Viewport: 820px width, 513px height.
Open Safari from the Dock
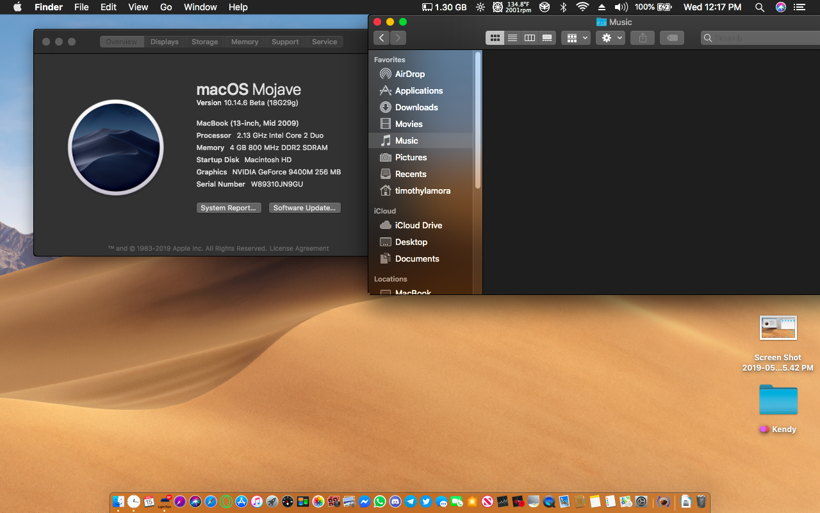pos(211,501)
